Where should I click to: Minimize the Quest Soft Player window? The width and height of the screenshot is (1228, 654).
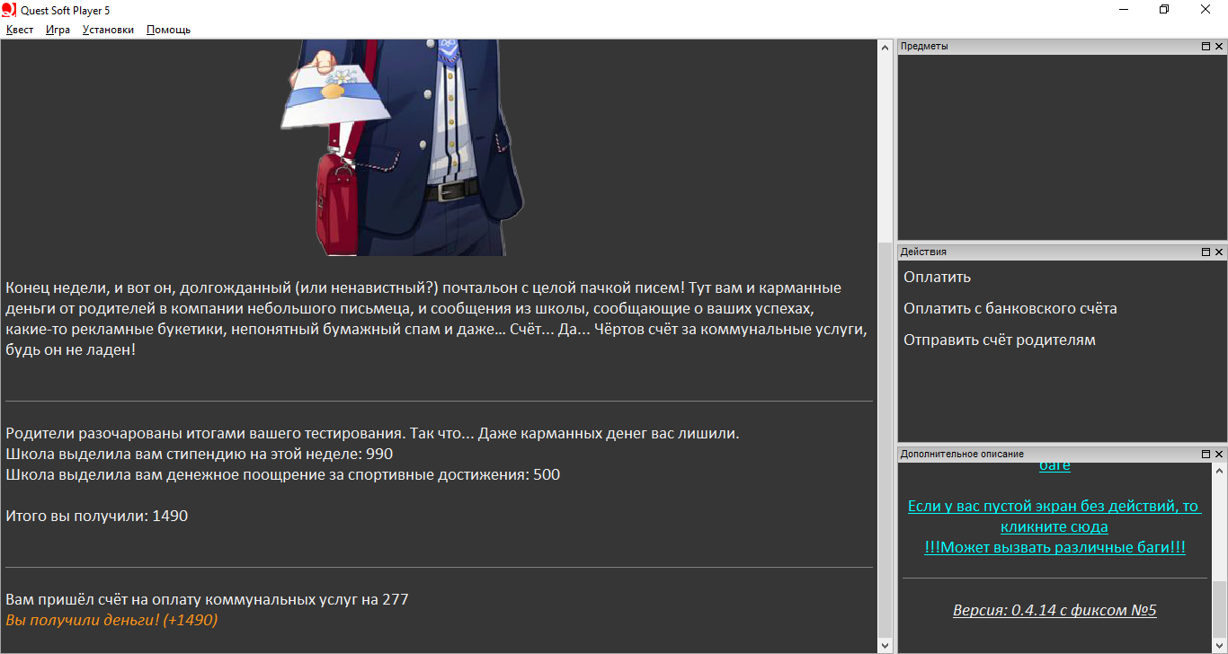[x=1124, y=9]
